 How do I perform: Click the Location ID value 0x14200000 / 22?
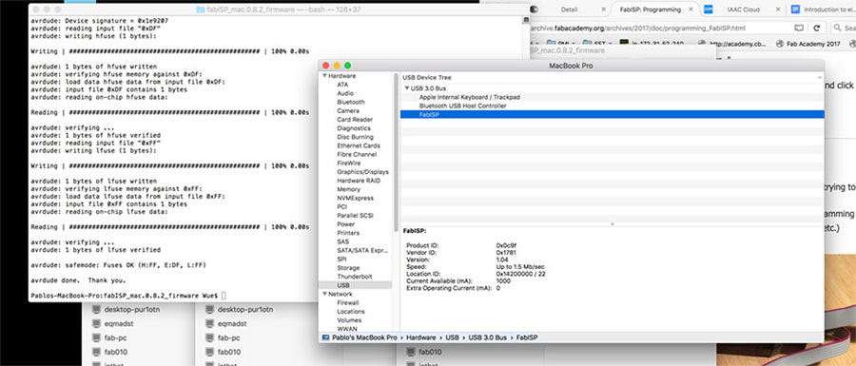[520, 274]
